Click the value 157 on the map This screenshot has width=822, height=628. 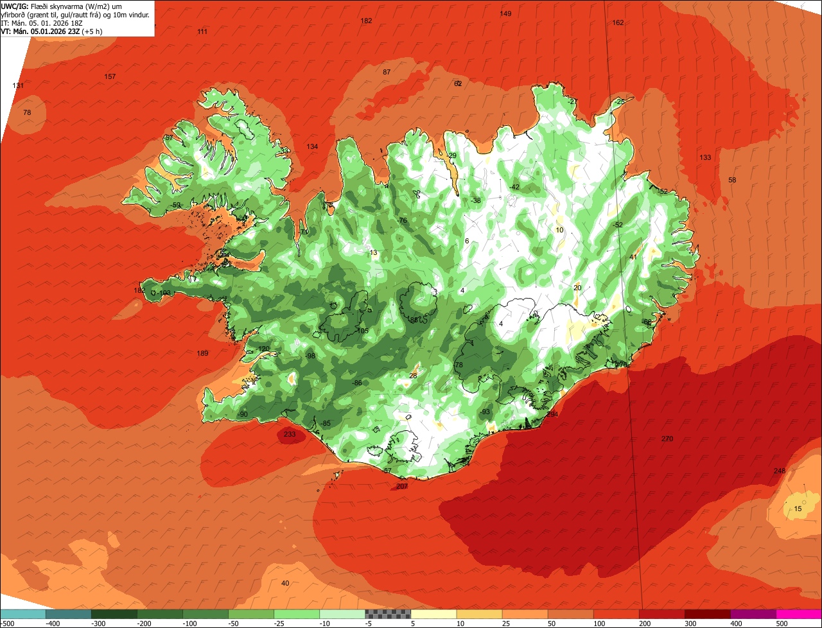tap(110, 76)
